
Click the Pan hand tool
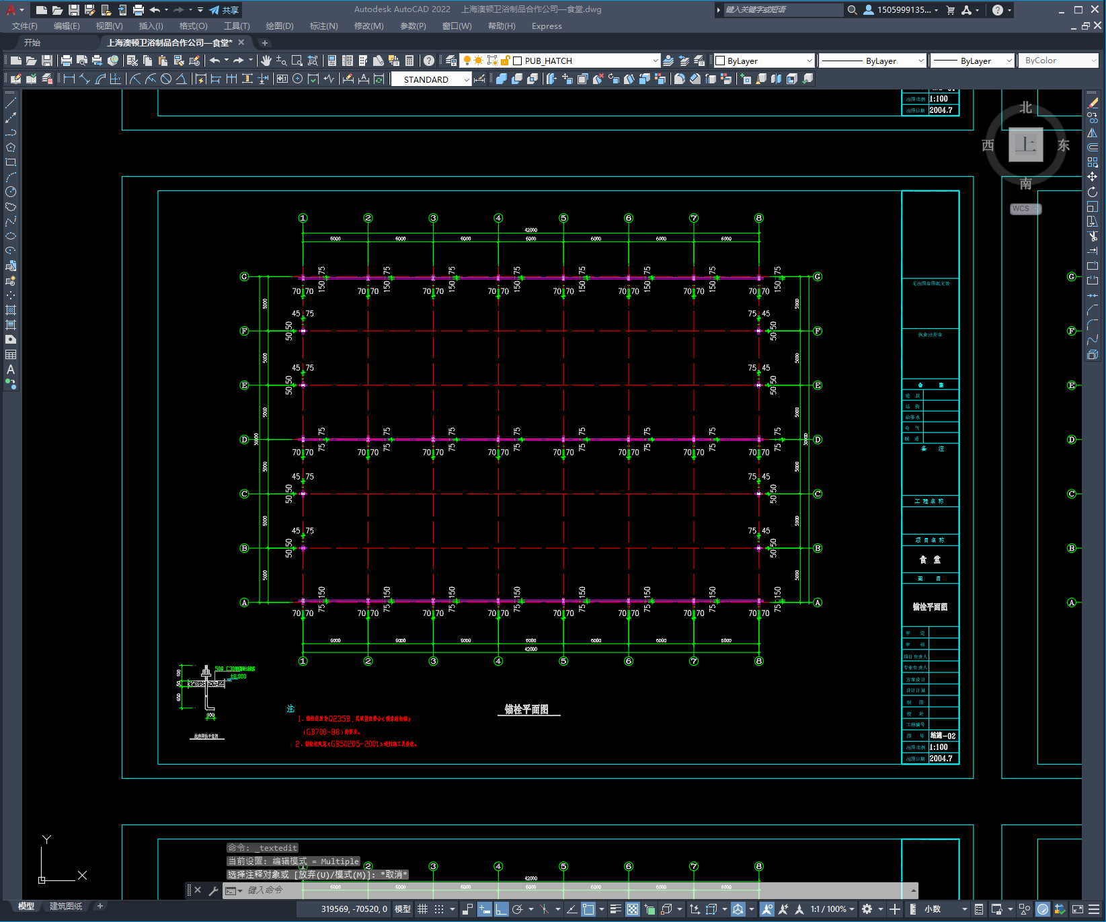[266, 61]
